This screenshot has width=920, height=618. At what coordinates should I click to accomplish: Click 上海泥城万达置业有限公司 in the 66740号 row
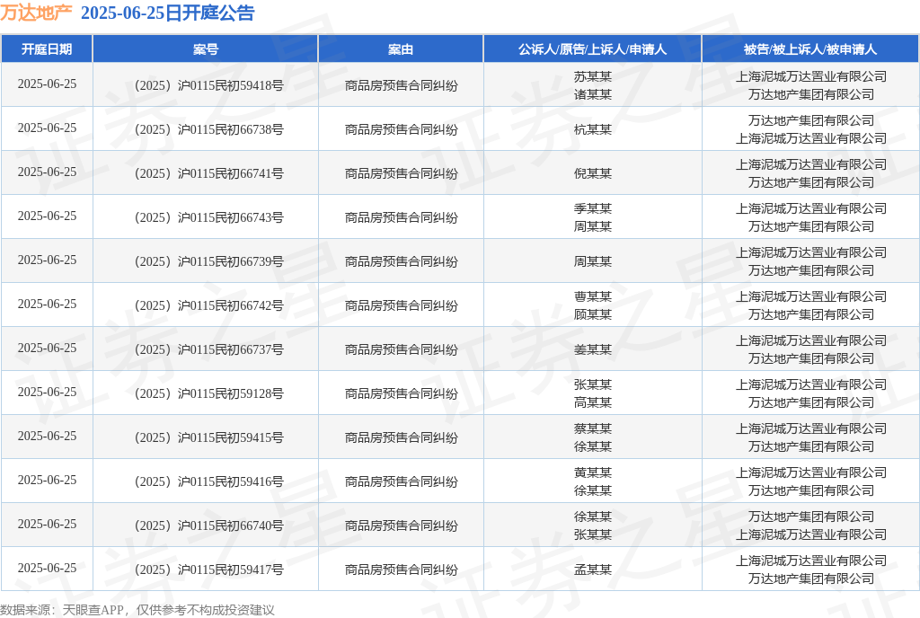click(x=811, y=534)
